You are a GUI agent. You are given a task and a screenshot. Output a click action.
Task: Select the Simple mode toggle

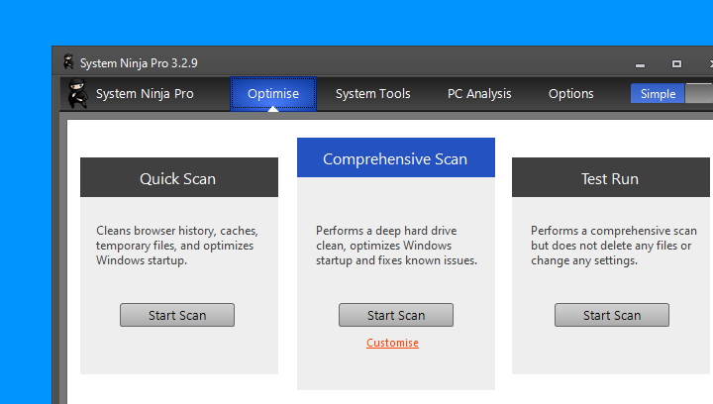658,94
